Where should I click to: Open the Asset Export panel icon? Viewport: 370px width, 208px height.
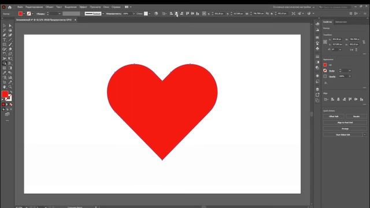point(317,95)
